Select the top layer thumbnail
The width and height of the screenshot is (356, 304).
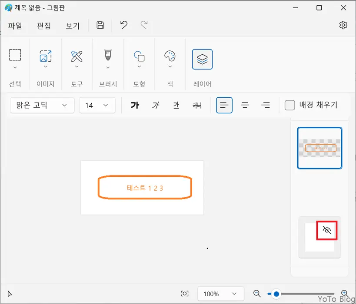[319, 148]
